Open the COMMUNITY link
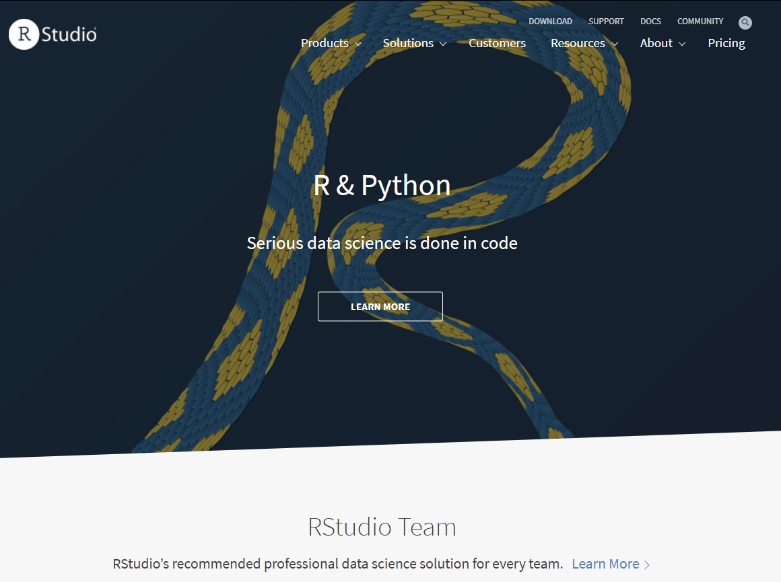781x582 pixels. tap(700, 21)
